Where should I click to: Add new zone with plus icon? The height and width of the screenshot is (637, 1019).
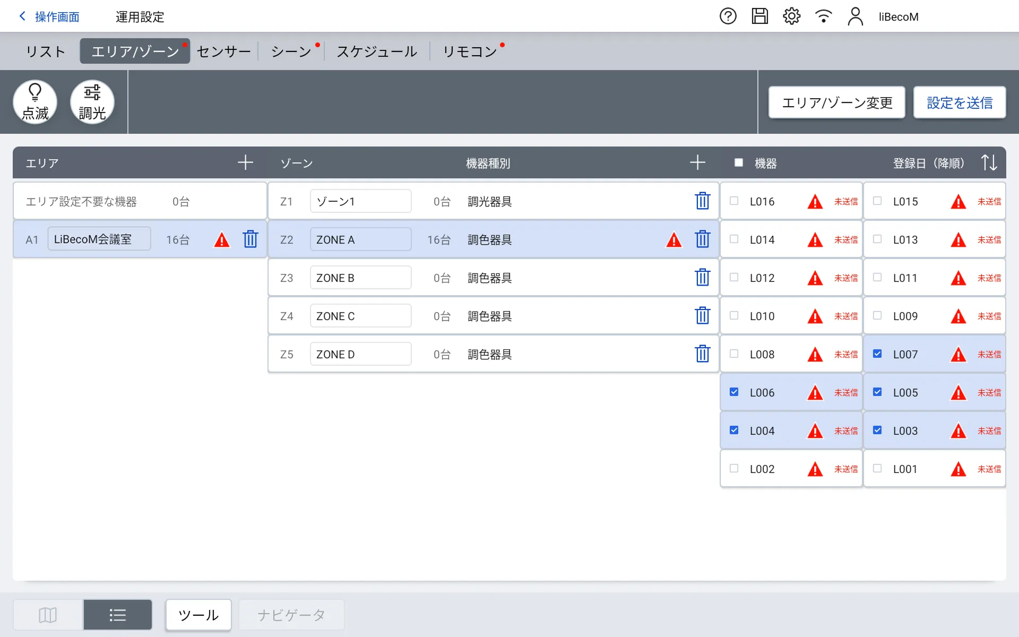[x=697, y=162]
